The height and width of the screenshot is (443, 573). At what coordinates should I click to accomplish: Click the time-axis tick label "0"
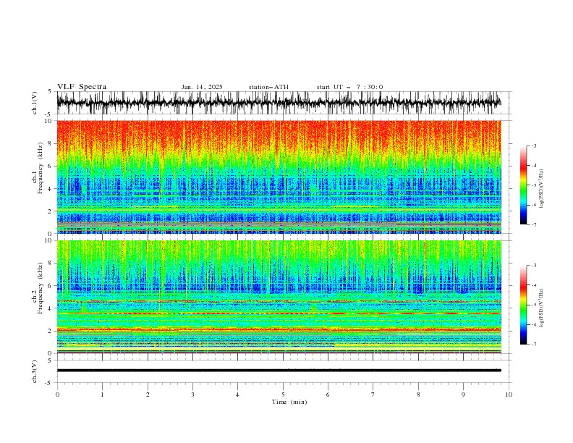(x=57, y=395)
